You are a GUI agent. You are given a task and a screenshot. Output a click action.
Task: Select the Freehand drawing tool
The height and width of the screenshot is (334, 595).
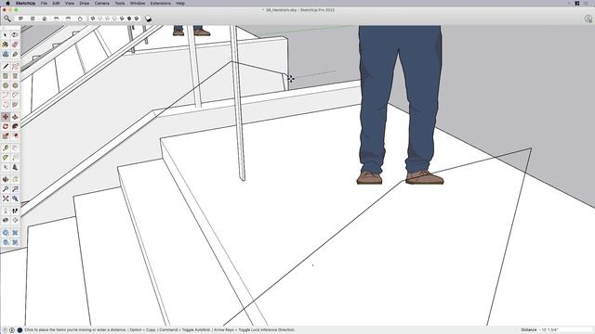[15, 67]
